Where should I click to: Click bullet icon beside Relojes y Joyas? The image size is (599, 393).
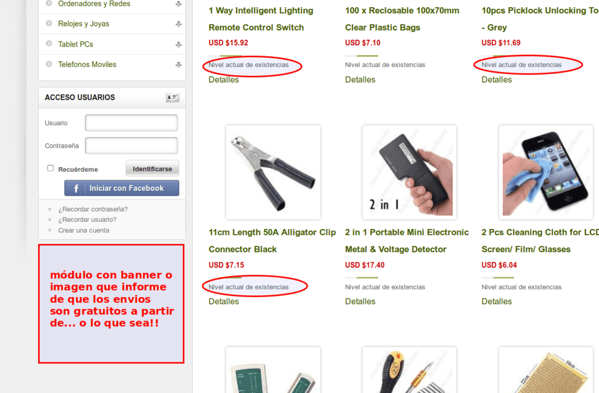(x=49, y=23)
